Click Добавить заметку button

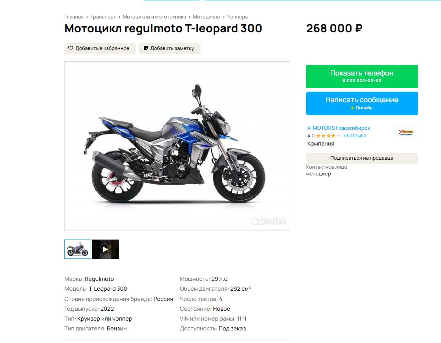click(169, 48)
